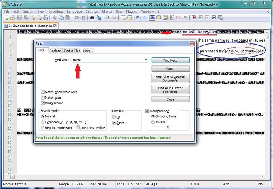
Task: Click the New file toolbar icon
Action: pos(6,17)
